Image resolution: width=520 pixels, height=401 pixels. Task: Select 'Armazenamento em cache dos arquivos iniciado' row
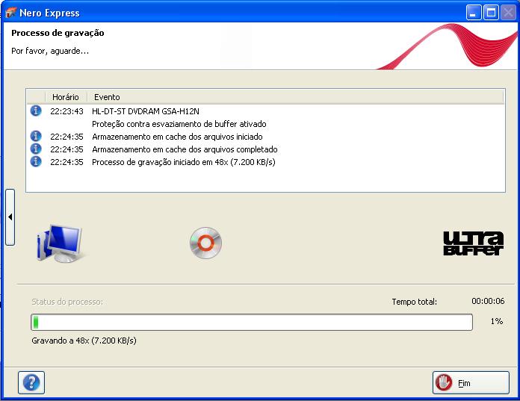[265, 137]
